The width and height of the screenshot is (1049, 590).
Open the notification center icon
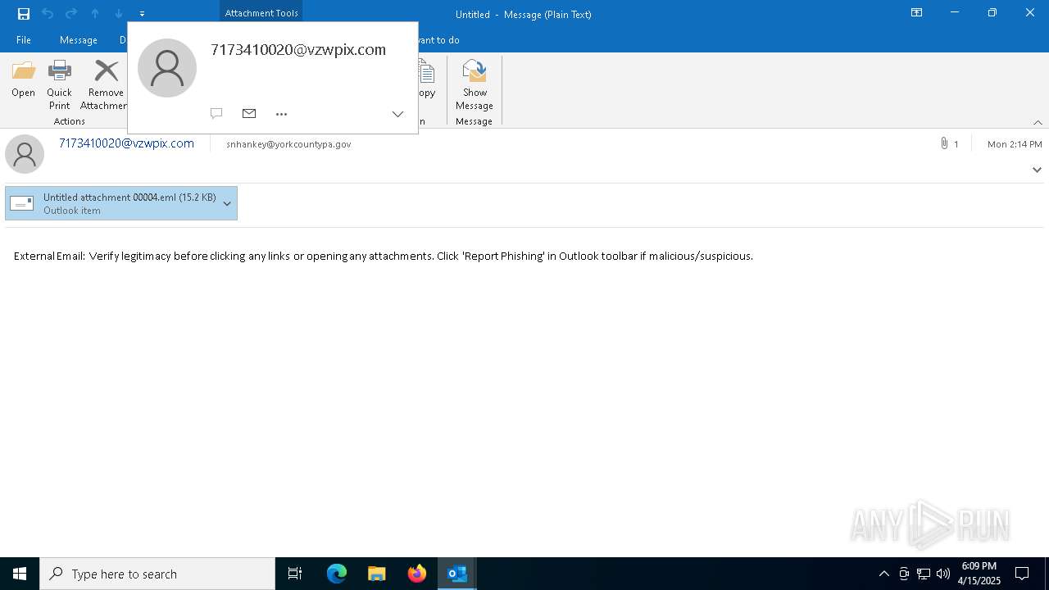[1022, 574]
